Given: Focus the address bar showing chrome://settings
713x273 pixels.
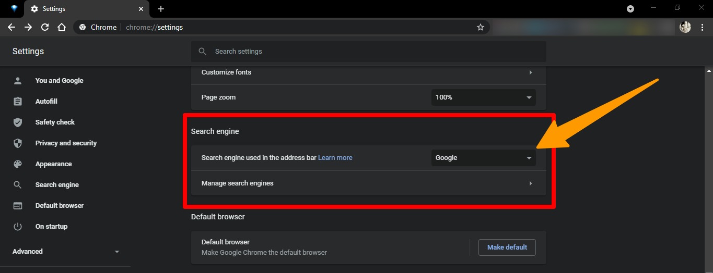Looking at the screenshot, I should tap(282, 27).
